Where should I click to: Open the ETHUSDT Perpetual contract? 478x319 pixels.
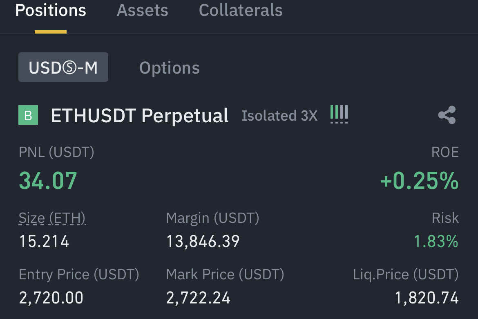point(139,116)
